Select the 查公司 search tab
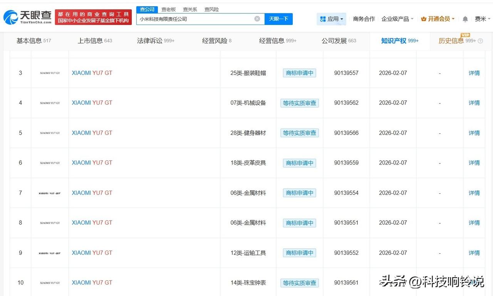Viewport: 493px width, 296px height. click(x=147, y=9)
